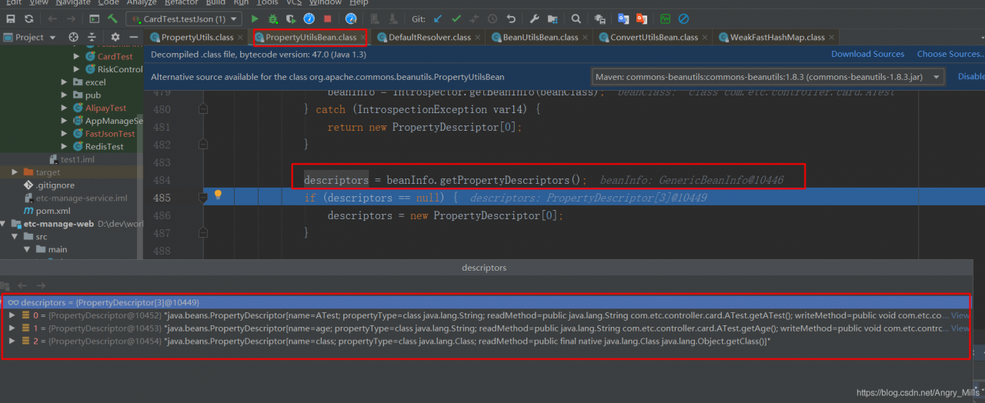Viewport: 985px width, 403px height.
Task: Run CardTest.testJson with the green play icon
Action: point(255,18)
